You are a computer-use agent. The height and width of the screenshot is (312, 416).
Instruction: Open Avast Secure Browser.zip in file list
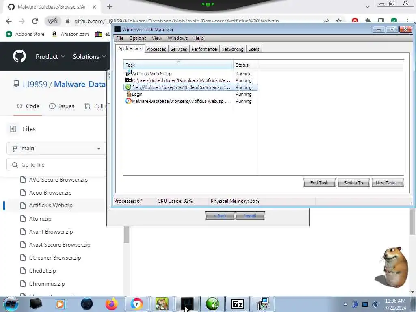coord(60,245)
